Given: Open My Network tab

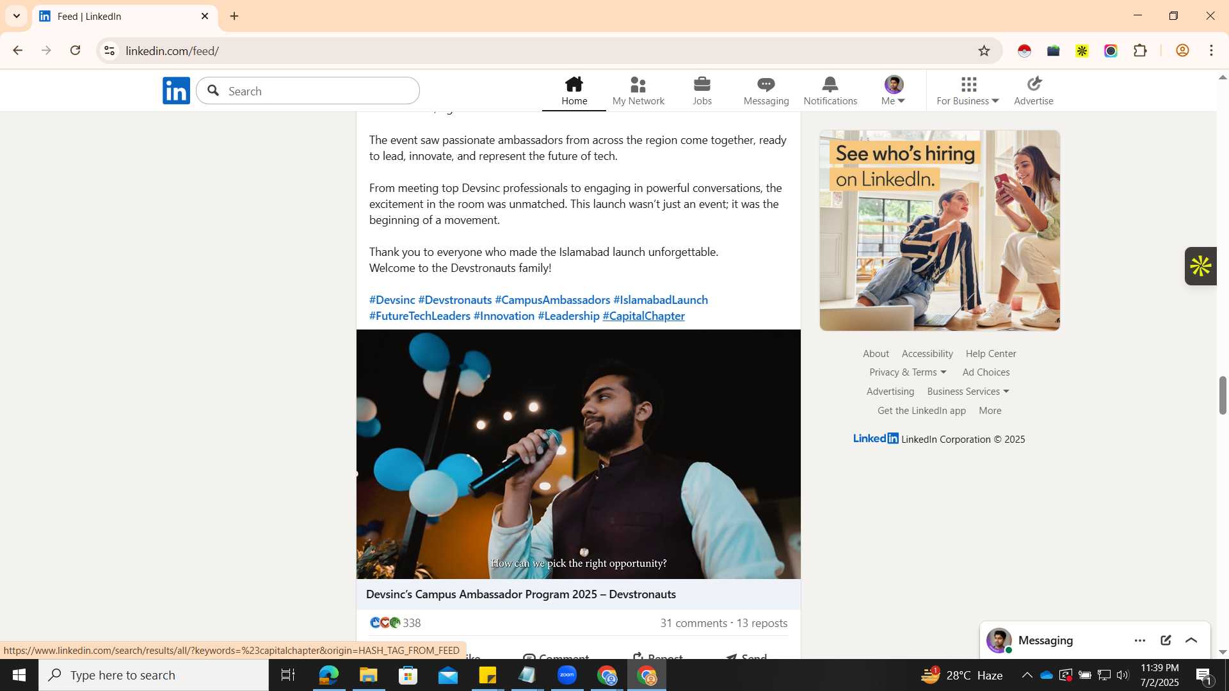Looking at the screenshot, I should 638,91.
